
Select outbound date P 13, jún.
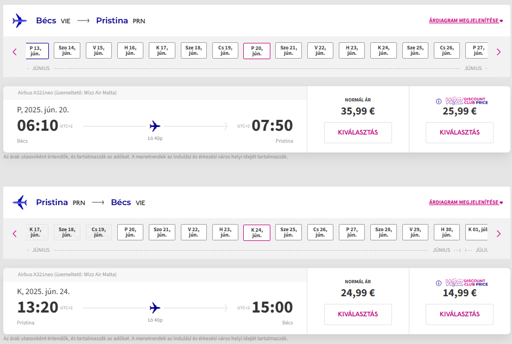pyautogui.click(x=37, y=50)
